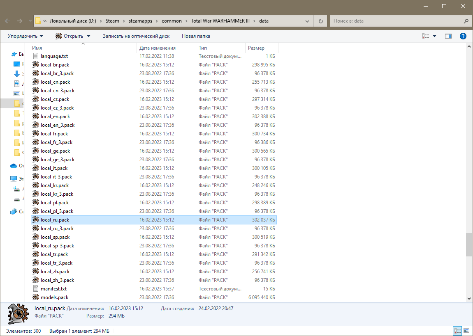
Task: Click the file list vertical scrollbar thumb
Action: [469, 245]
